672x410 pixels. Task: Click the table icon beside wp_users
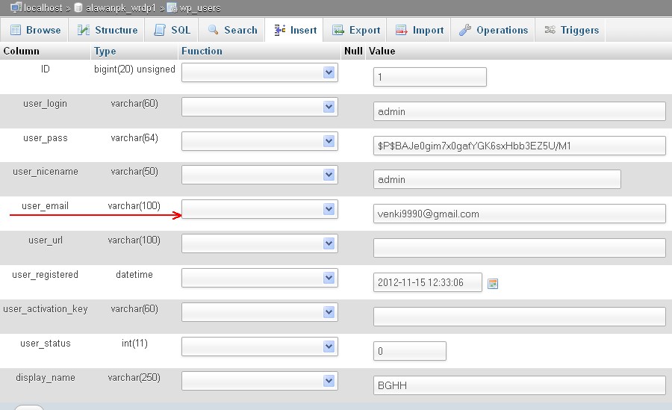172,7
